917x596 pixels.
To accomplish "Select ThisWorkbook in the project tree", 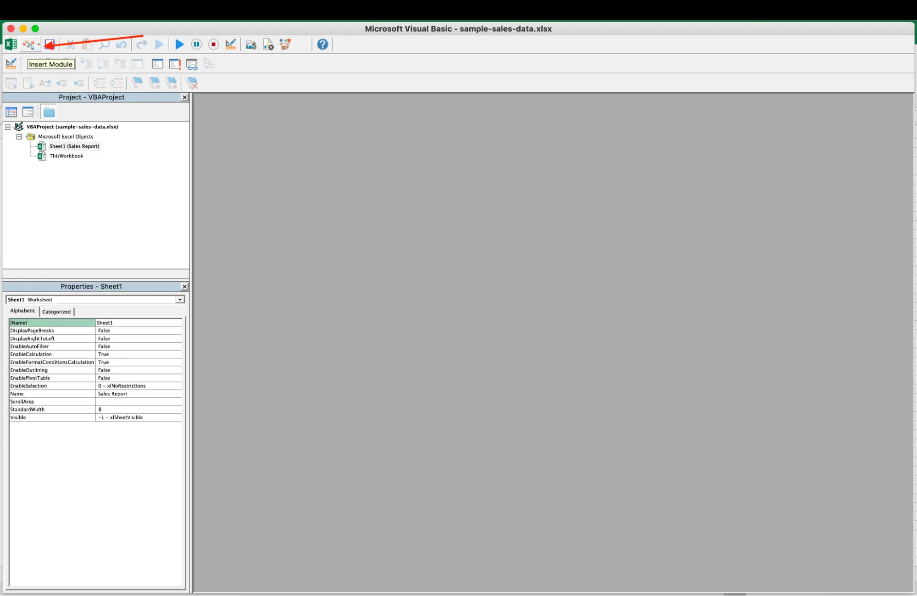I will click(67, 156).
